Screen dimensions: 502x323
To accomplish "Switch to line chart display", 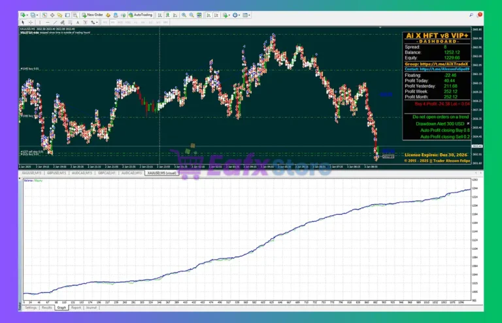I will tap(175, 15).
